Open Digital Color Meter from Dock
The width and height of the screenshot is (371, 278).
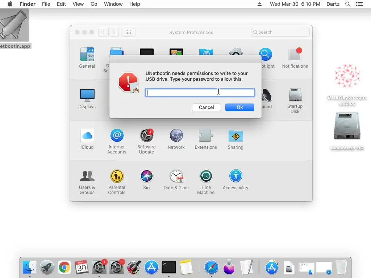[134, 268]
